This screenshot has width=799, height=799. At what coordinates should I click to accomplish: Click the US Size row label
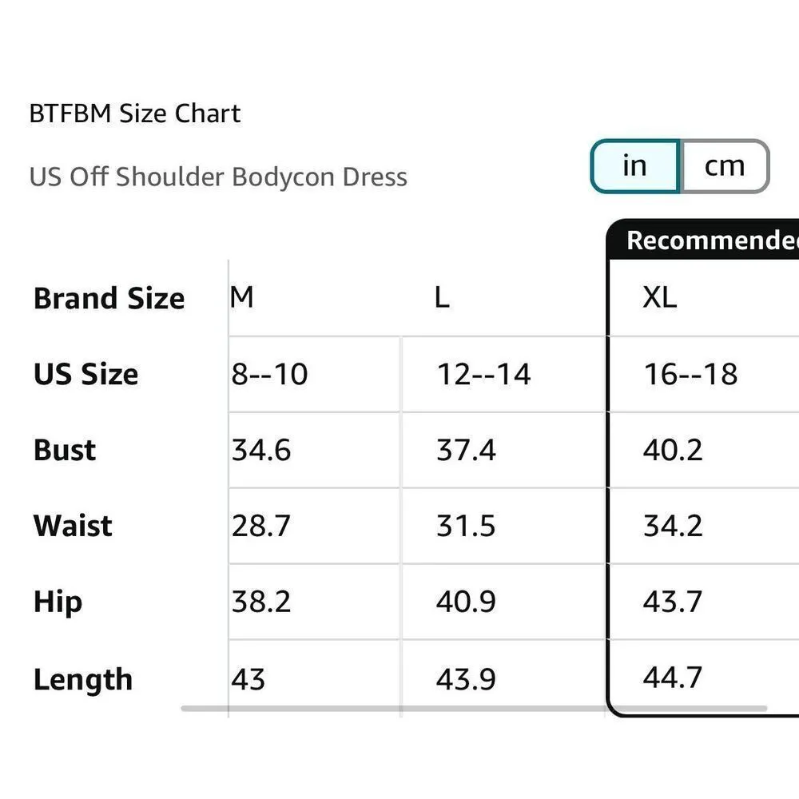click(x=85, y=374)
